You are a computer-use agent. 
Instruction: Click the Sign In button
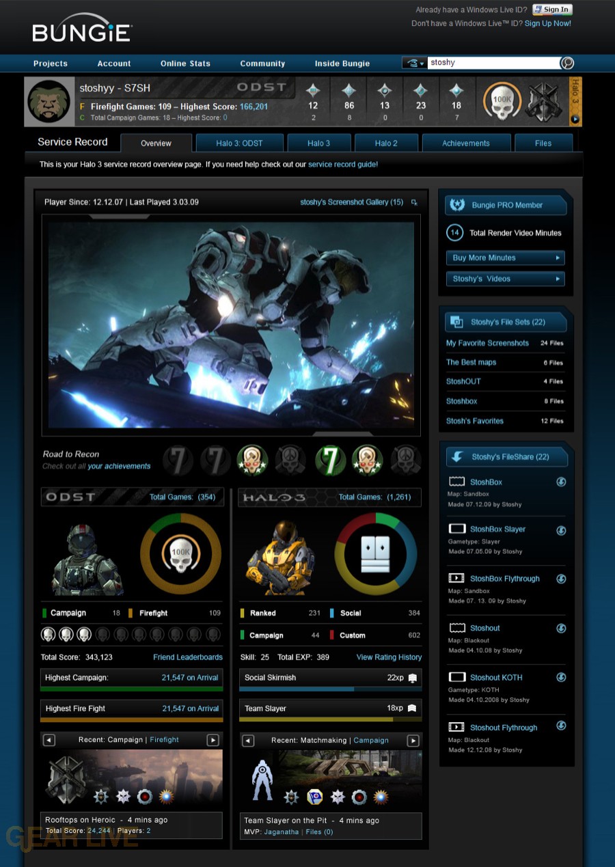coord(552,10)
